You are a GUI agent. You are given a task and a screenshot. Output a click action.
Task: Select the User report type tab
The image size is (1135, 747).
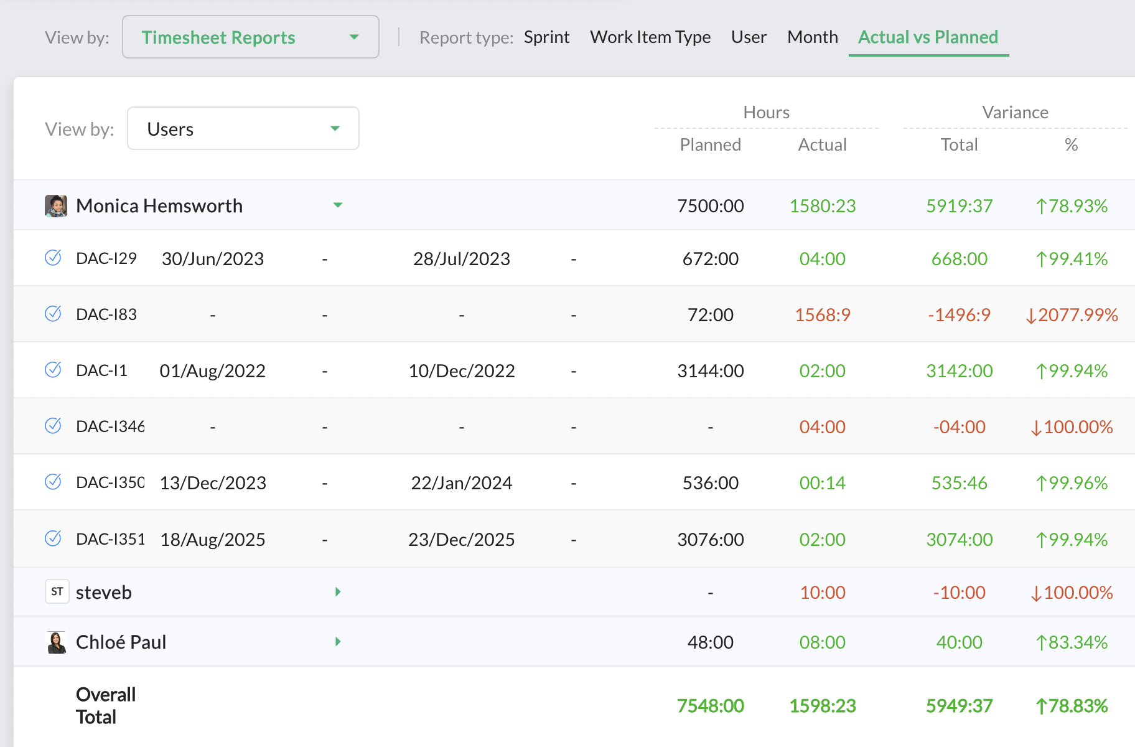pyautogui.click(x=749, y=37)
